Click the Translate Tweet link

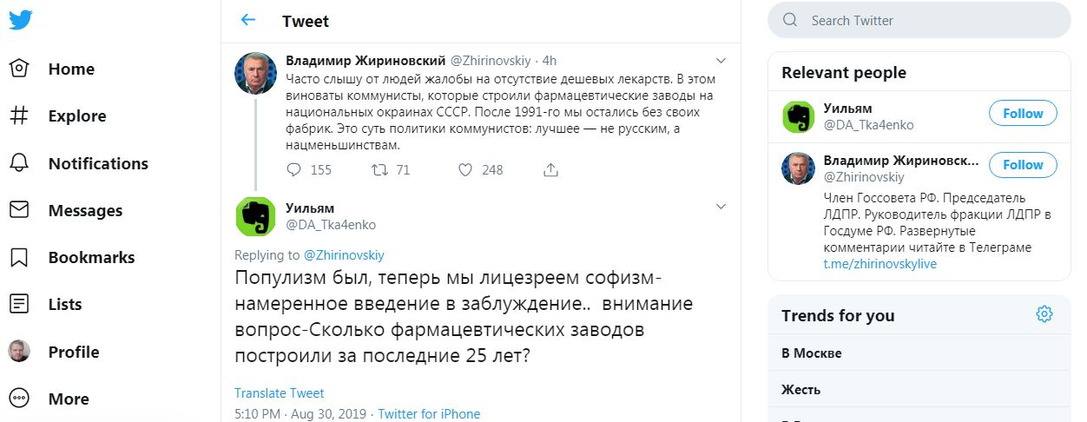tap(280, 393)
